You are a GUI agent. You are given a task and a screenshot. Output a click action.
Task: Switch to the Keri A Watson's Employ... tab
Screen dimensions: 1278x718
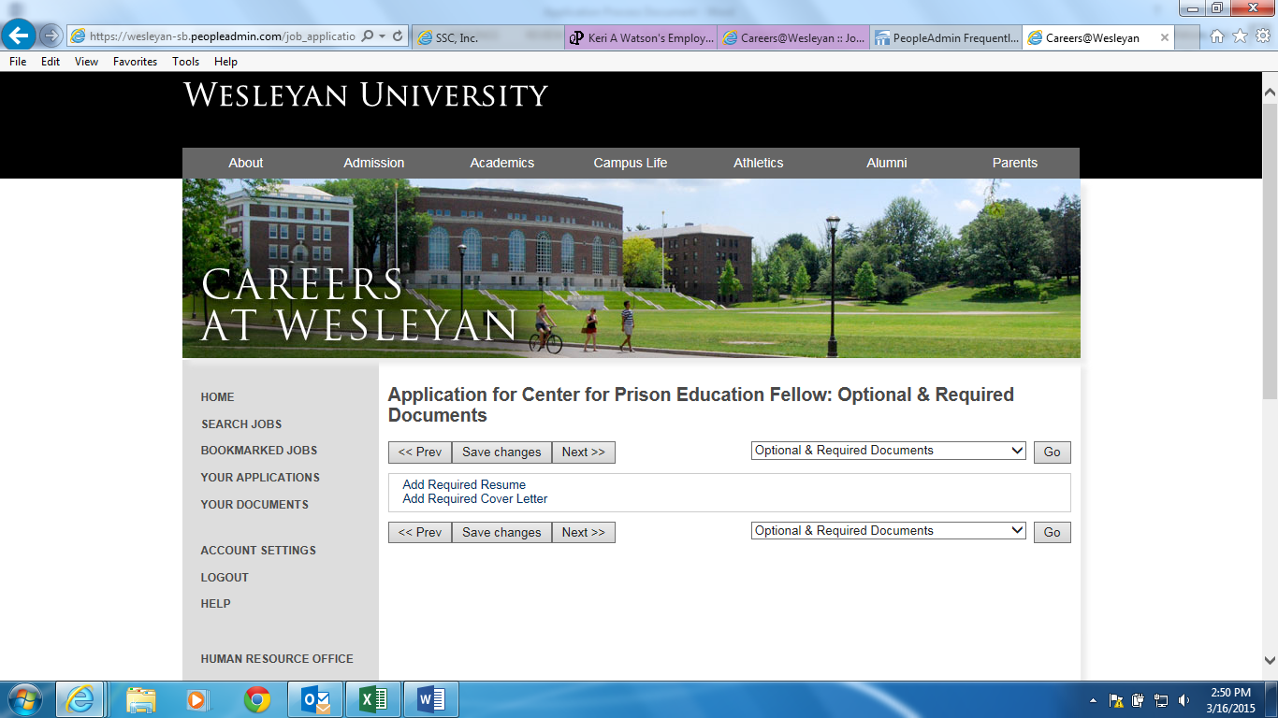click(641, 38)
